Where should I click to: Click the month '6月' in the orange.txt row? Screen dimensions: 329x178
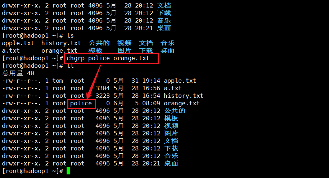tap(118, 103)
